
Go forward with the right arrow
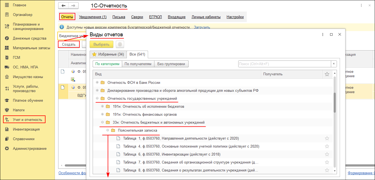[73, 6]
